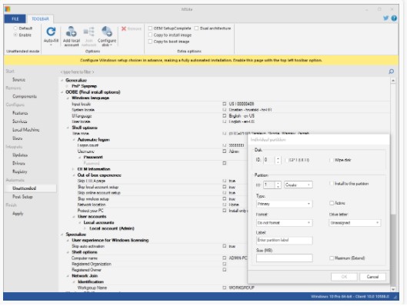Tick the Wipe disk checkbox
This screenshot has height=306, width=407.
[332, 160]
